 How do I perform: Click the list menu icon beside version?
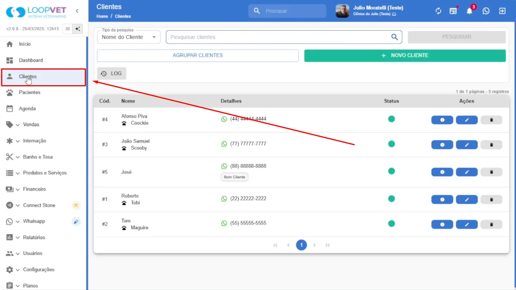click(x=68, y=29)
